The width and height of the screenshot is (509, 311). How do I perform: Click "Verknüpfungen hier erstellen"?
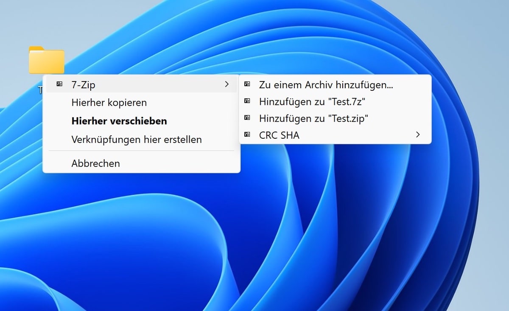coord(137,139)
